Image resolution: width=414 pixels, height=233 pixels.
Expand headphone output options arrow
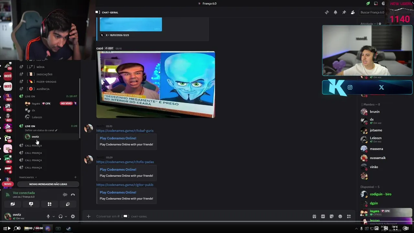(66, 216)
